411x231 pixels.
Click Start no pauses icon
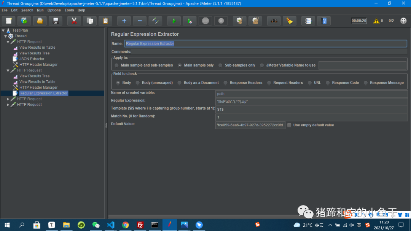click(190, 21)
